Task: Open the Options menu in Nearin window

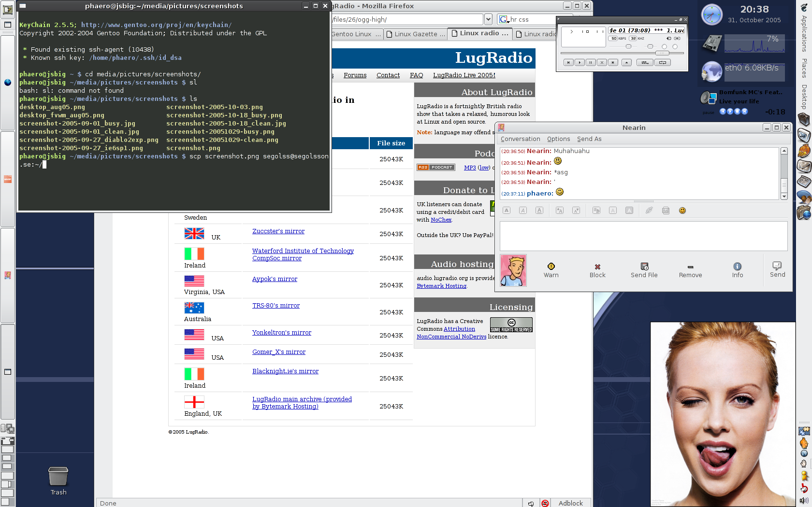Action: [558, 139]
